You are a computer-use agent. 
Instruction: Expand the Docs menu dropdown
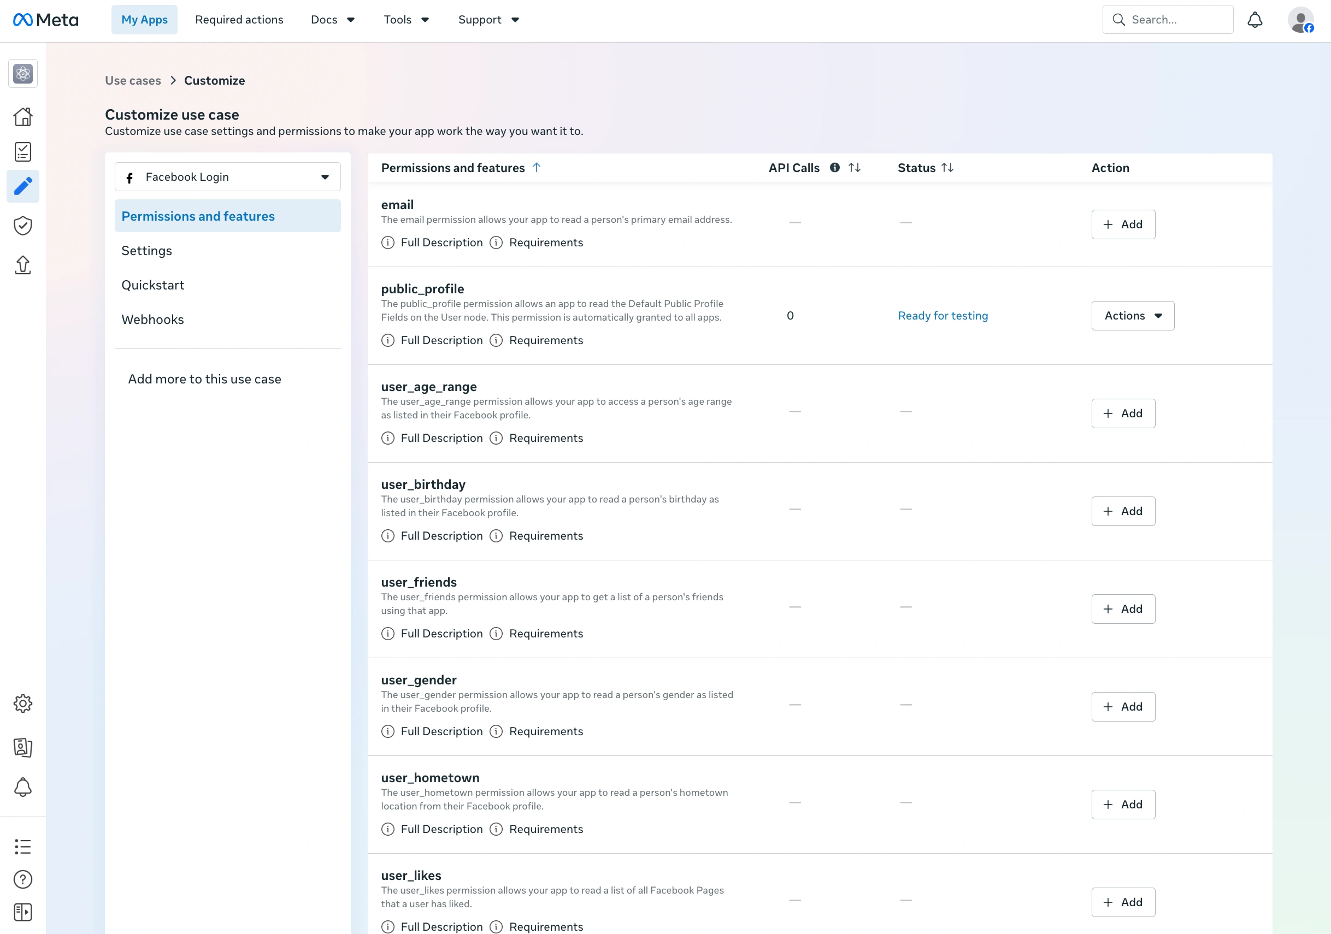[333, 20]
